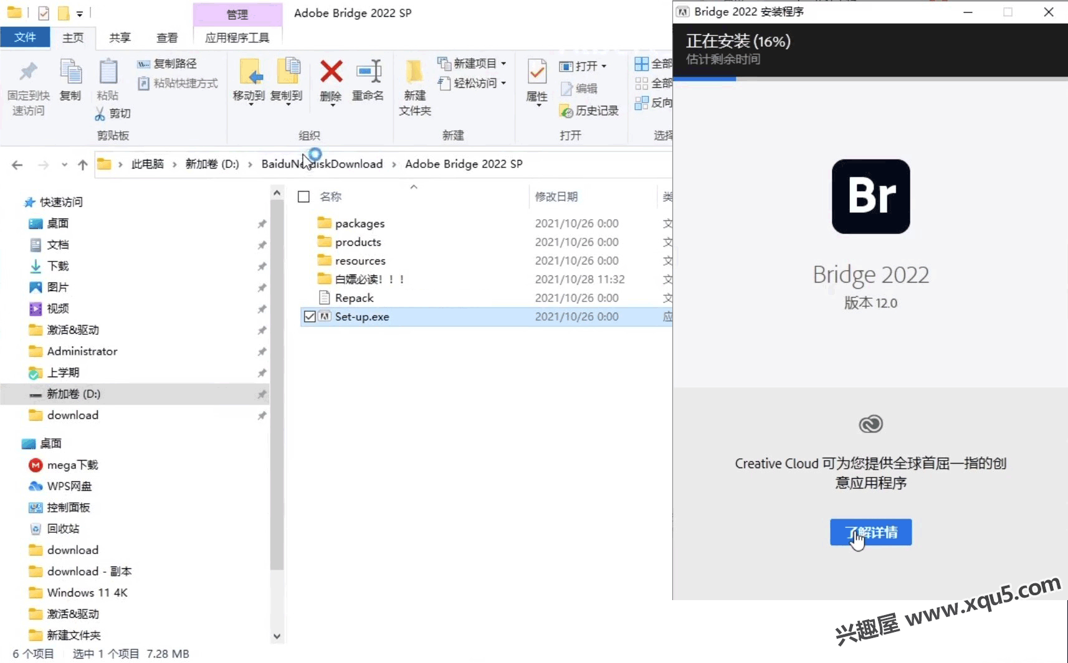Click the Properties (属性) icon

pos(536,72)
